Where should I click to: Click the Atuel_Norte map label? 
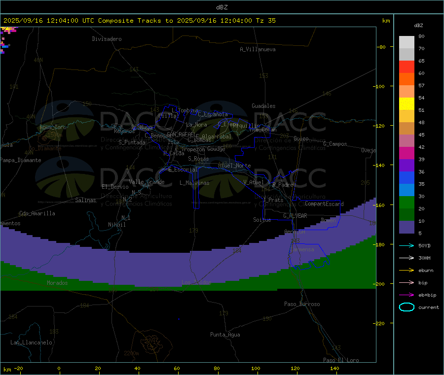(x=234, y=166)
